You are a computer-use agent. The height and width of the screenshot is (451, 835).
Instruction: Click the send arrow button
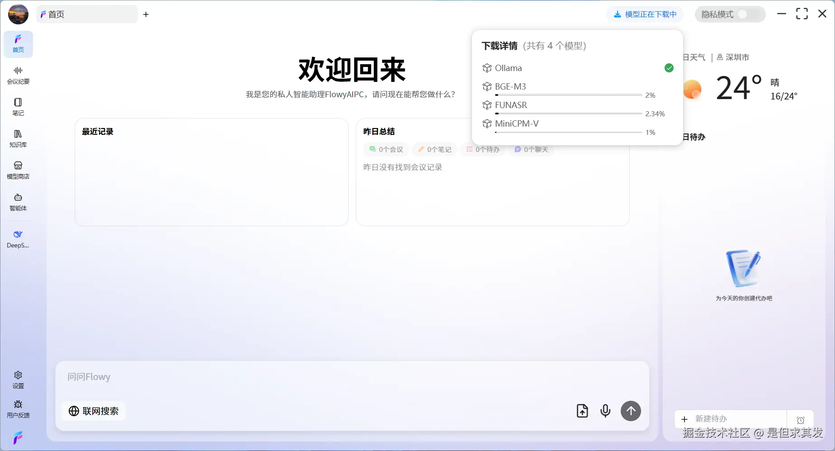click(631, 411)
